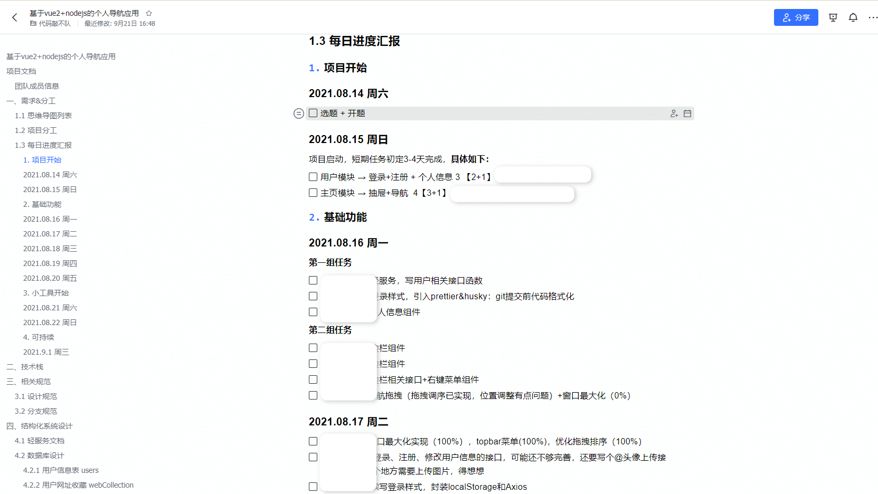Open outline item 基于vue2+nodejs的个人导航应用
878x494 pixels.
click(61, 56)
